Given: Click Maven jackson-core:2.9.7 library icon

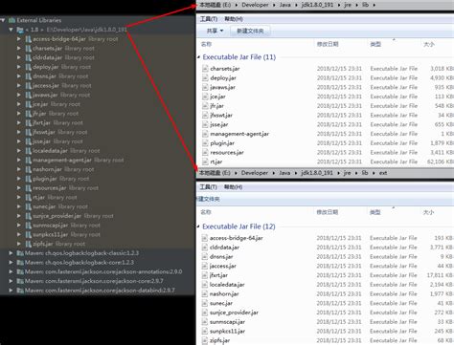Looking at the screenshot, I should [20, 281].
